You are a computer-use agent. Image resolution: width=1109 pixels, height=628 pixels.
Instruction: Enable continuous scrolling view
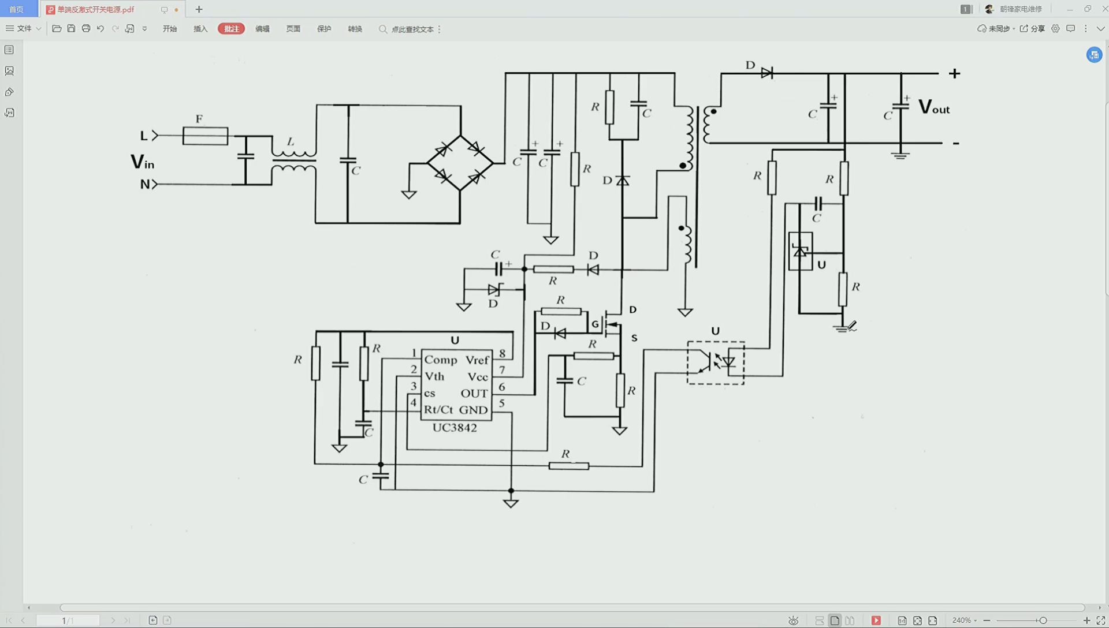click(820, 621)
